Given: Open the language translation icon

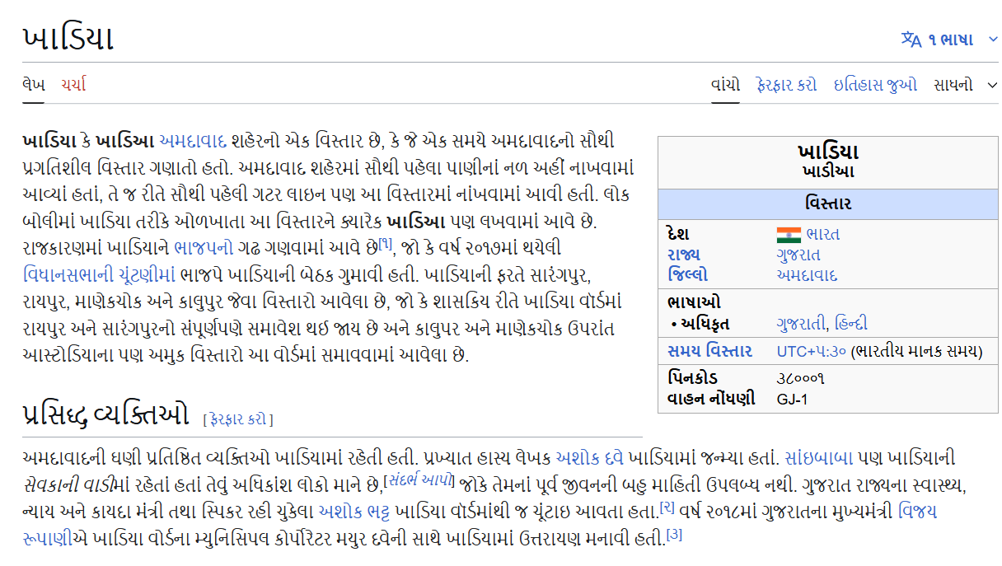Looking at the screenshot, I should tap(911, 39).
